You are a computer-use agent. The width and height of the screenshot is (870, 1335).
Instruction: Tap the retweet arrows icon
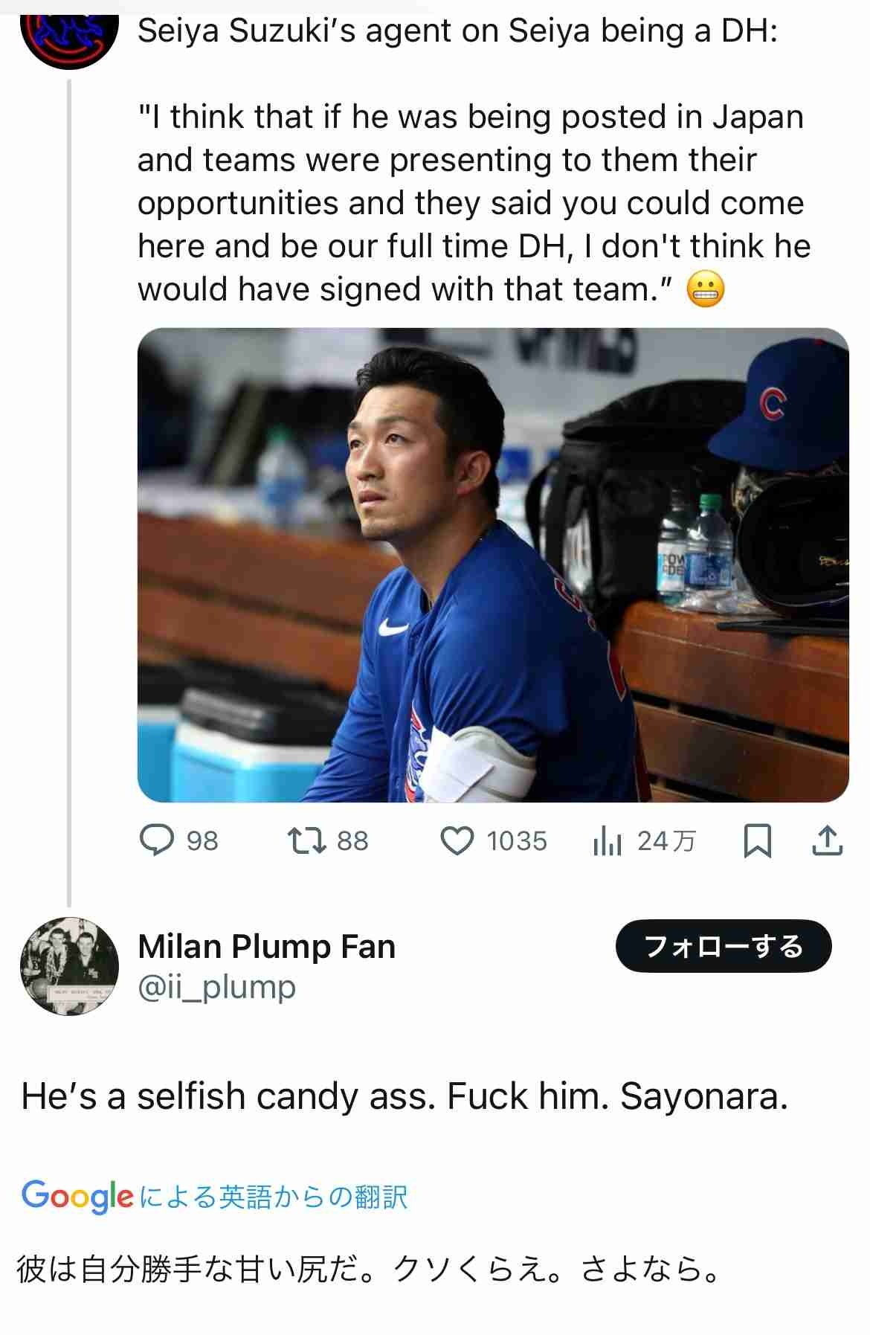(x=306, y=841)
